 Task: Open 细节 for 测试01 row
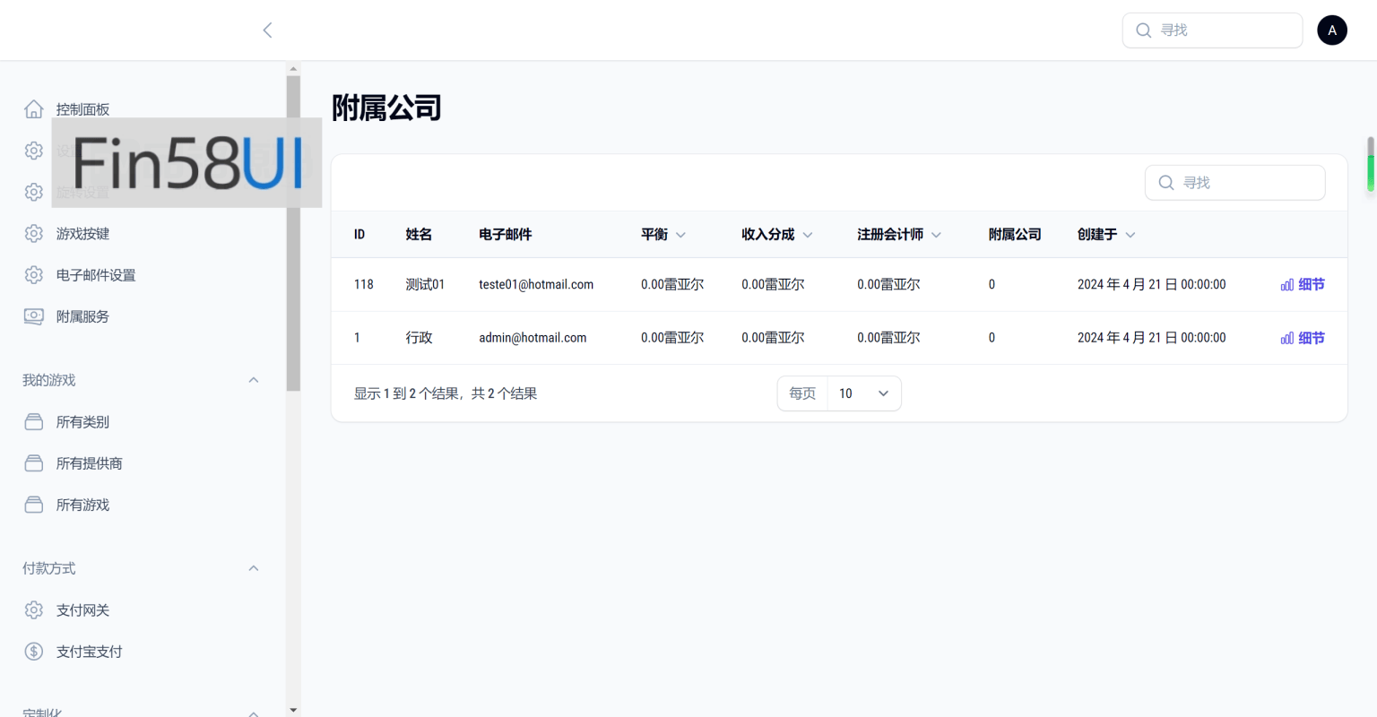click(x=1303, y=285)
